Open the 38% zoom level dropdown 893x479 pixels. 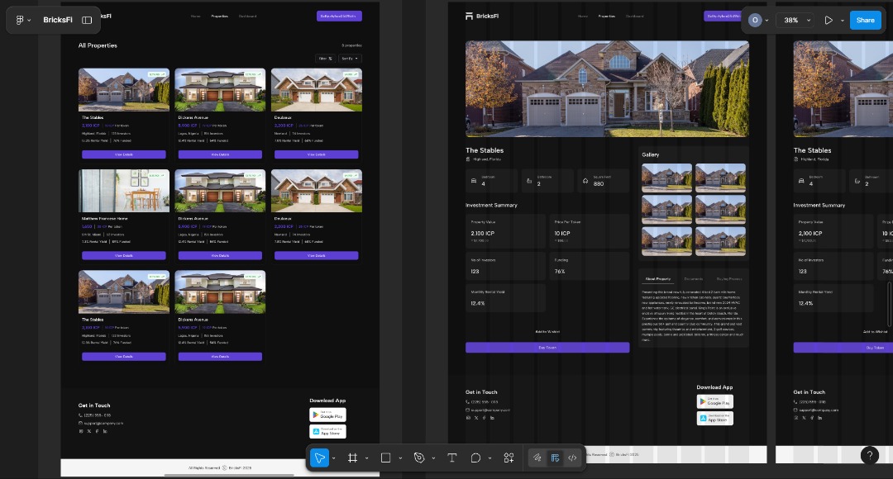(x=796, y=20)
